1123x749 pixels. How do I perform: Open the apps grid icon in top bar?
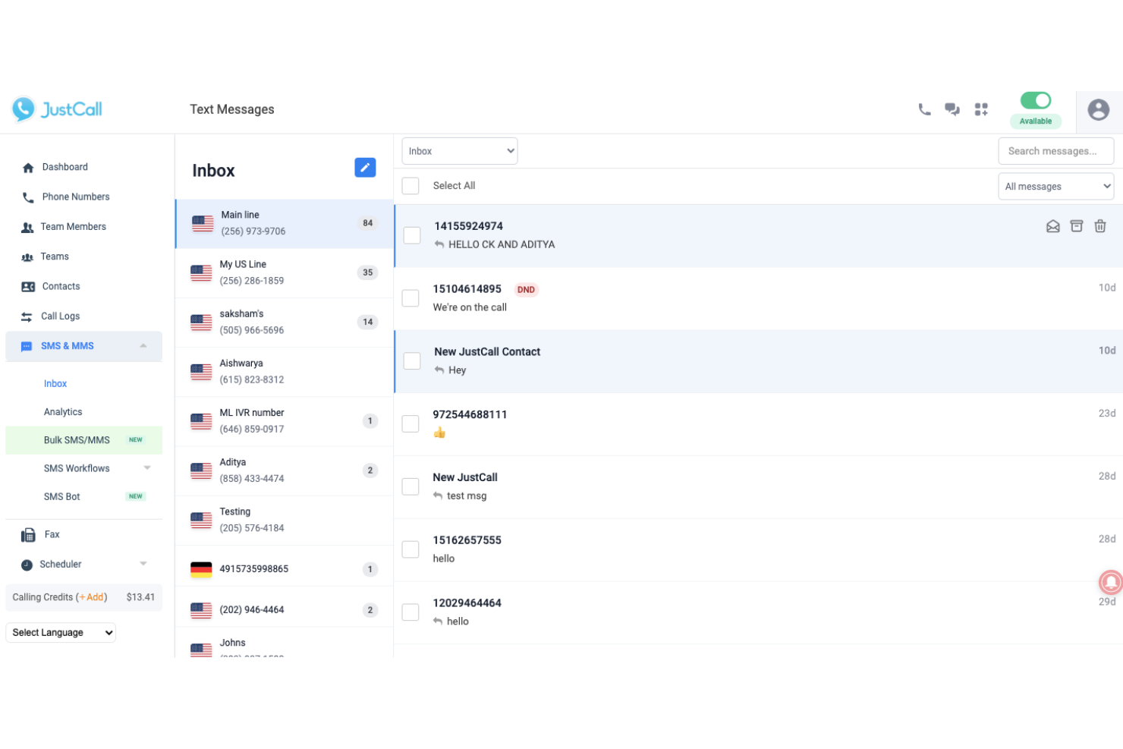click(981, 109)
